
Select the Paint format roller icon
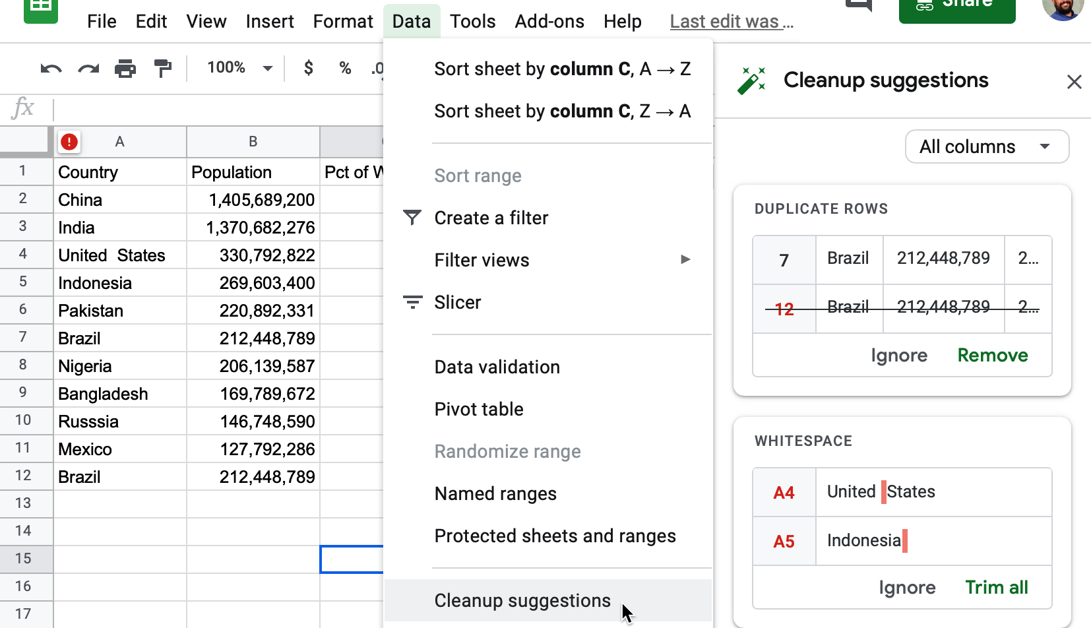tap(162, 69)
